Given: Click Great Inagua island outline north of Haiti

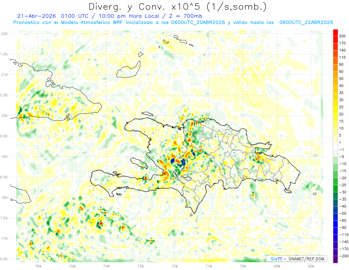Looking at the screenshot, I should pyautogui.click(x=128, y=70).
